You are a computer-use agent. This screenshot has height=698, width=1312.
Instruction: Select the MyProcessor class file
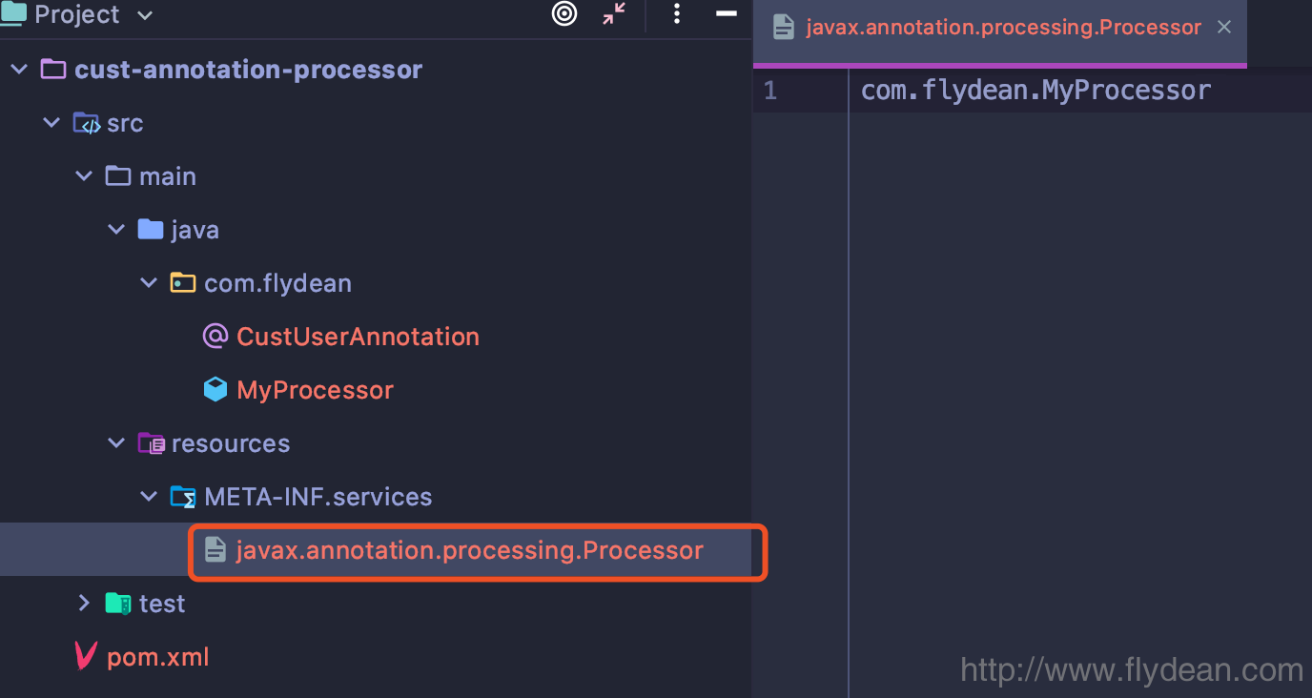(315, 390)
